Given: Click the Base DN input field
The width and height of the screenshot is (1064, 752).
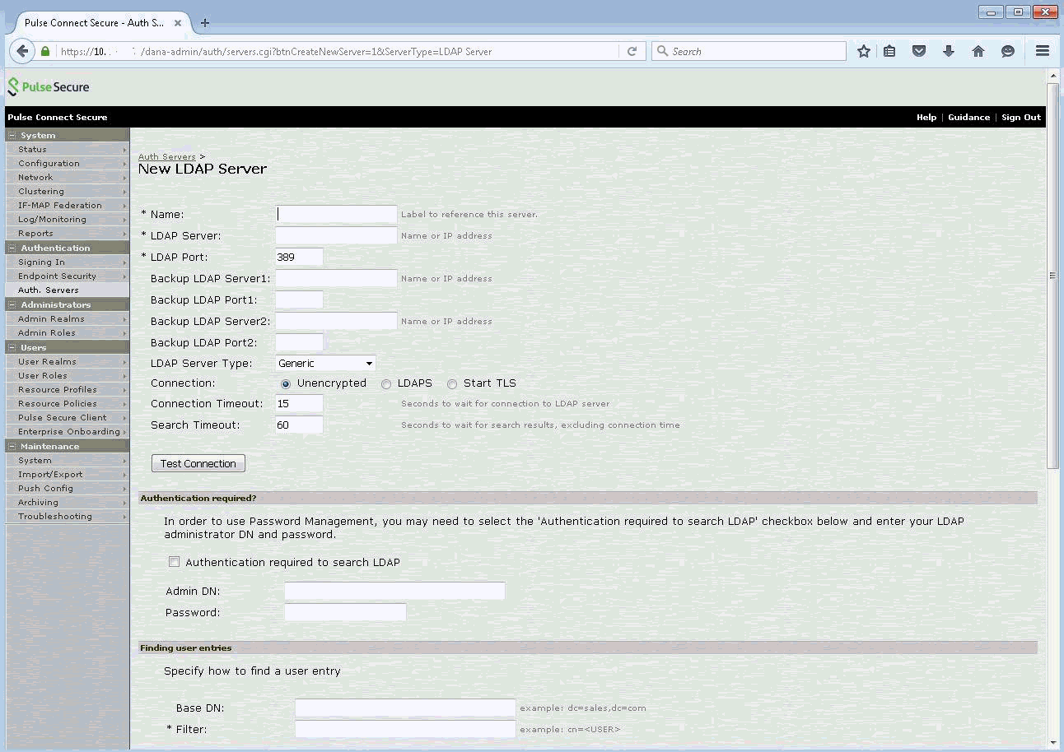Looking at the screenshot, I should pos(404,708).
